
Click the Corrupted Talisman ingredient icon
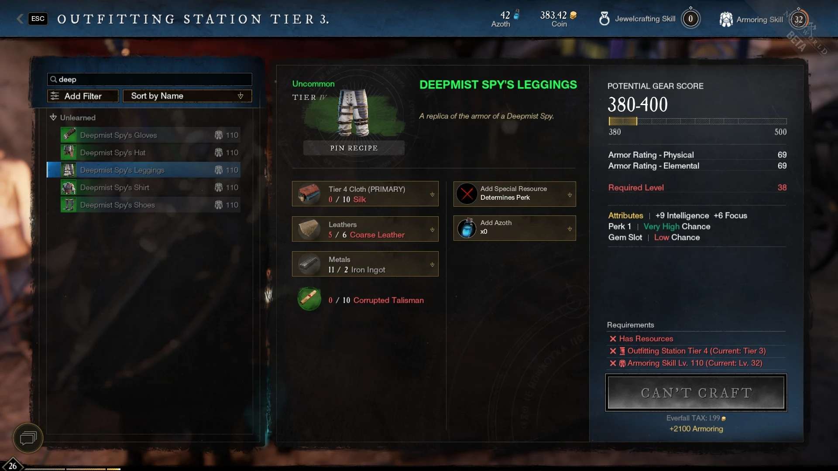[x=309, y=299]
